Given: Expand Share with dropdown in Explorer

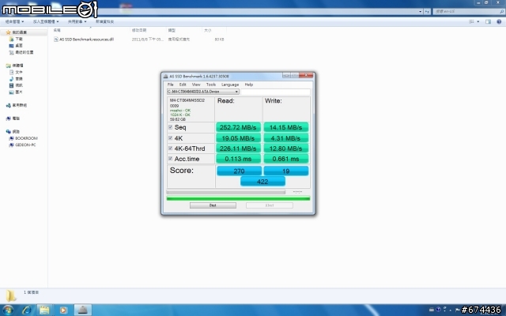Looking at the screenshot, I should pyautogui.click(x=77, y=21).
